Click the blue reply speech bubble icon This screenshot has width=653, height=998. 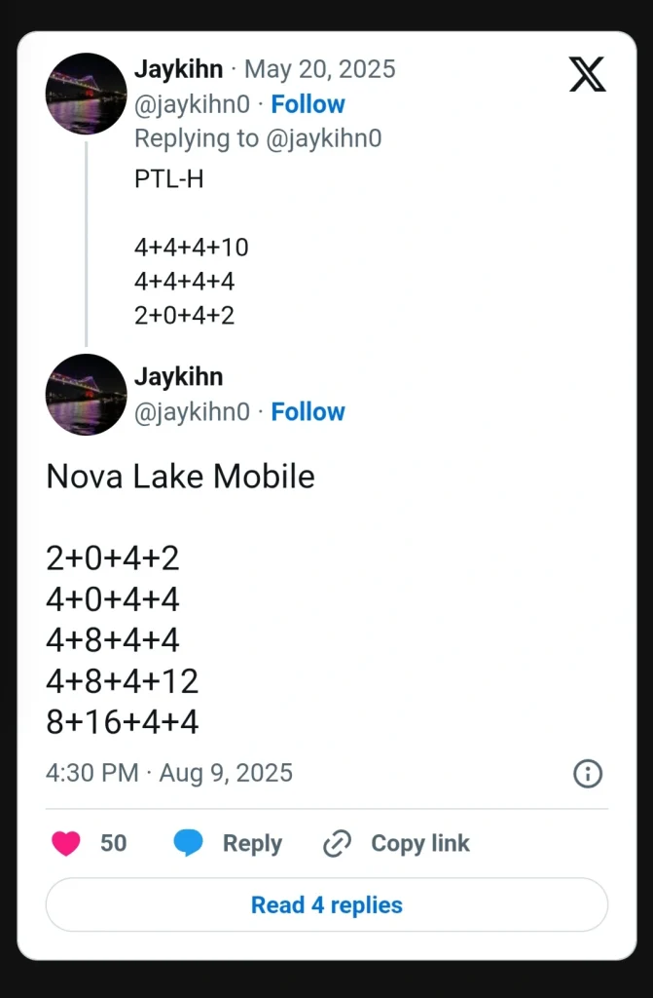(189, 843)
